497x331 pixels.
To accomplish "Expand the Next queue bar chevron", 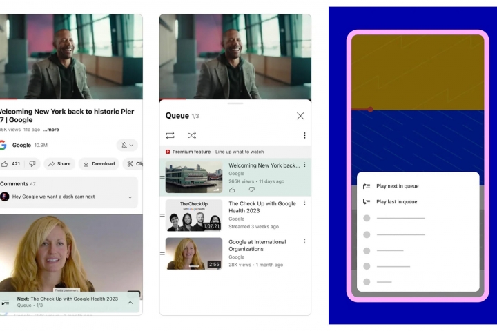I will click(x=130, y=302).
